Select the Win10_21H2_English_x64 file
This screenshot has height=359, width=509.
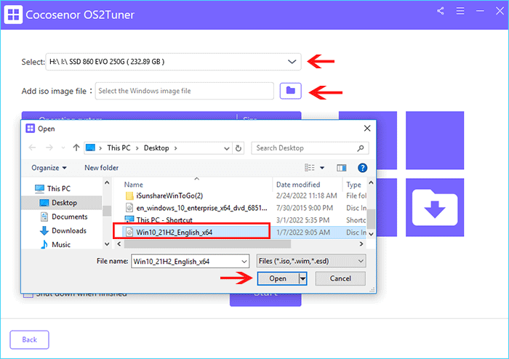pos(174,233)
